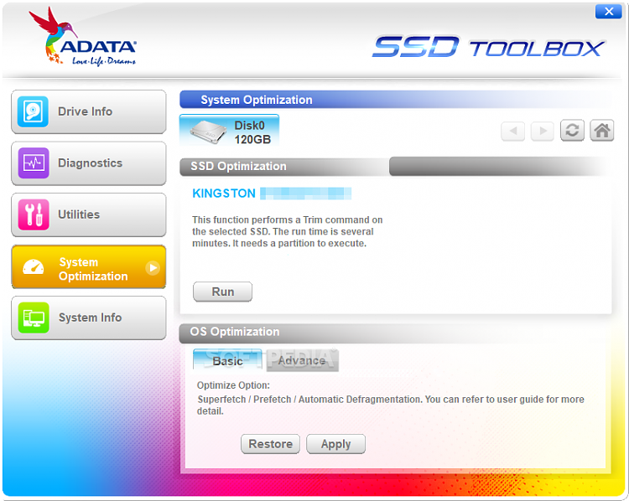Click the purple Diagnostics waveform icon

point(34,163)
